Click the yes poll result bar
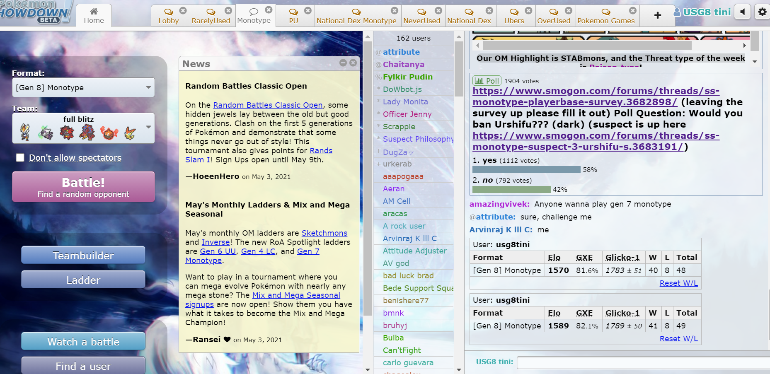Viewport: 770px width, 374px height. 526,169
